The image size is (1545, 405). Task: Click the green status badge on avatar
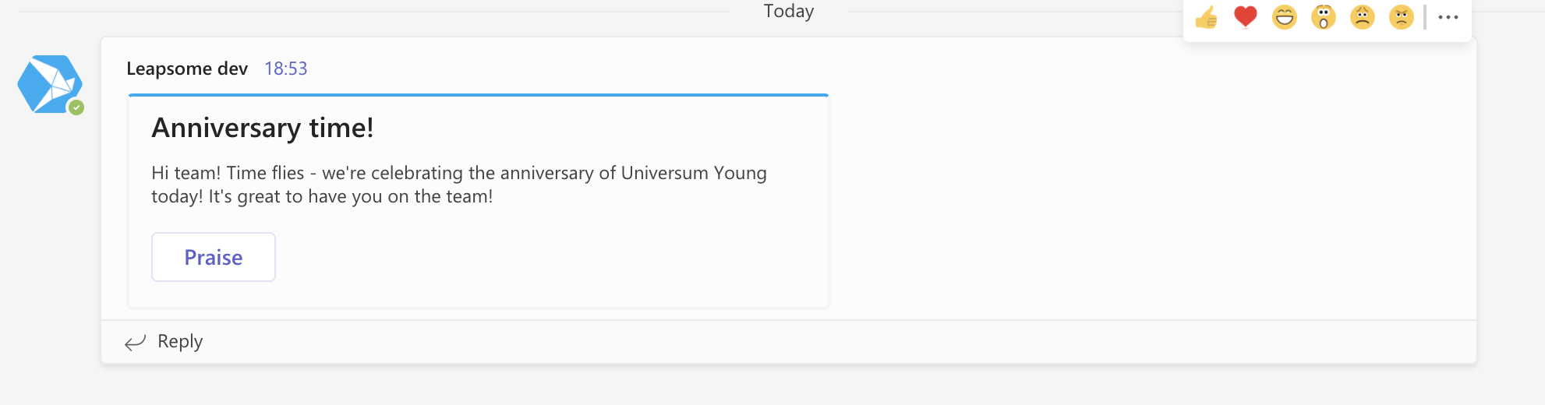click(x=76, y=107)
